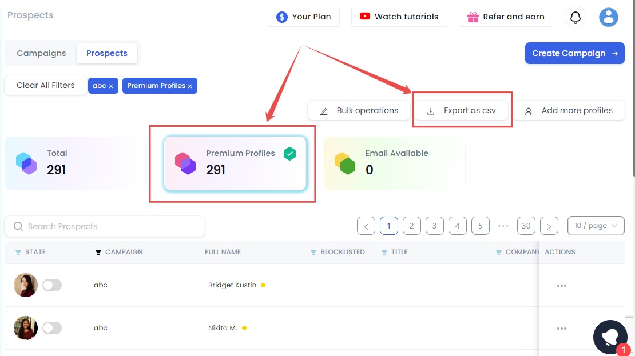Open the live chat support bubble
Viewport: 635px width, 356px height.
[610, 337]
